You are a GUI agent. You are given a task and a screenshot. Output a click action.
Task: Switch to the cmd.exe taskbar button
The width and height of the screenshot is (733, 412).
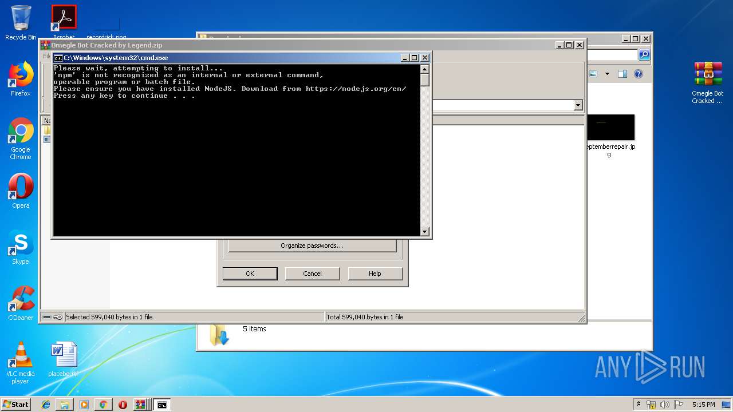tap(162, 405)
